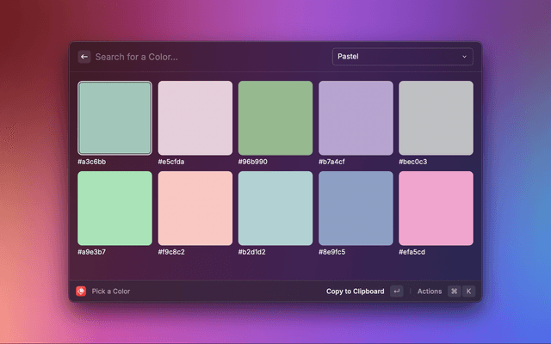Open the Pastel palette dropdown
This screenshot has height=344, width=551.
point(401,57)
